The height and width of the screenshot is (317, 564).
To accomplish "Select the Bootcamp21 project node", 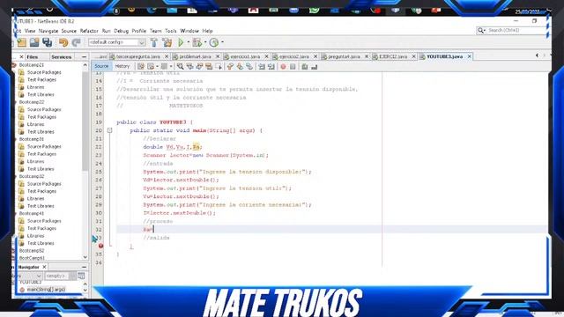I will 32,65.
